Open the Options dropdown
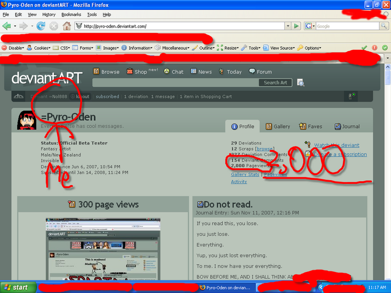Screen dimensions: 391x293 pyautogui.click(x=309, y=48)
